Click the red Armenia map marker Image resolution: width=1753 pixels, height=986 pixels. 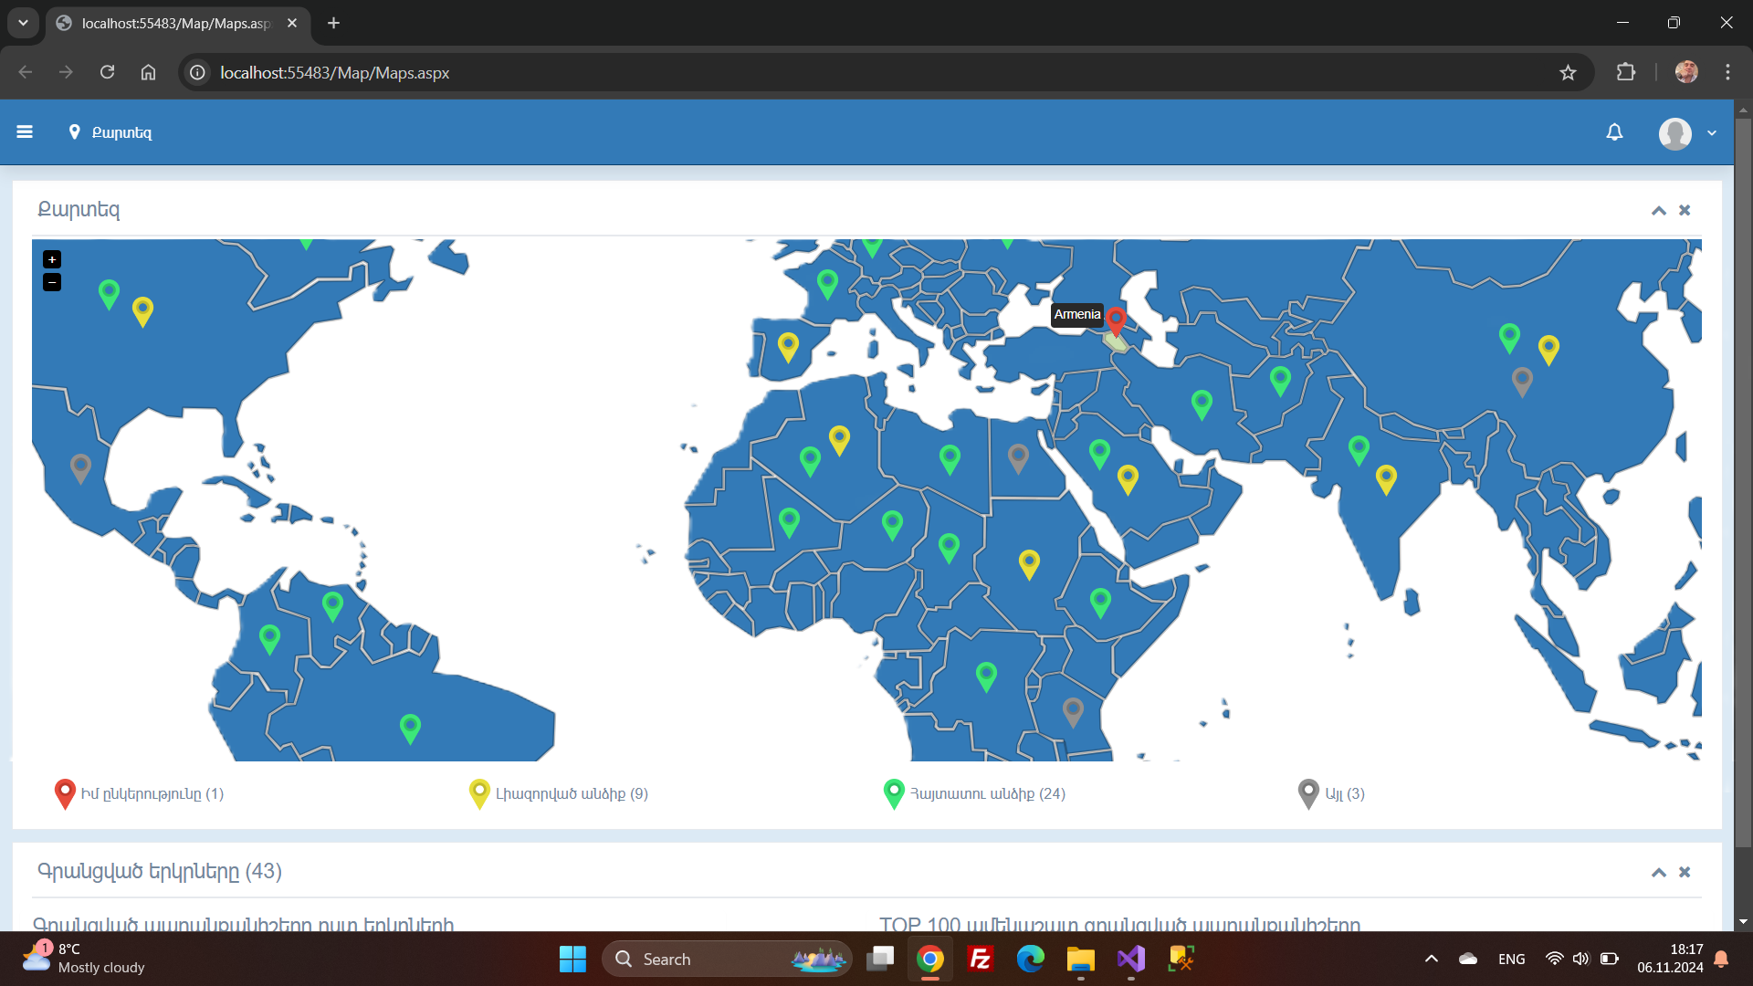click(x=1116, y=320)
